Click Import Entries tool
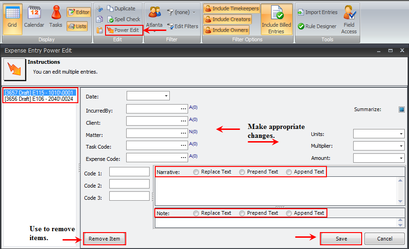409x249 pixels. coord(317,12)
